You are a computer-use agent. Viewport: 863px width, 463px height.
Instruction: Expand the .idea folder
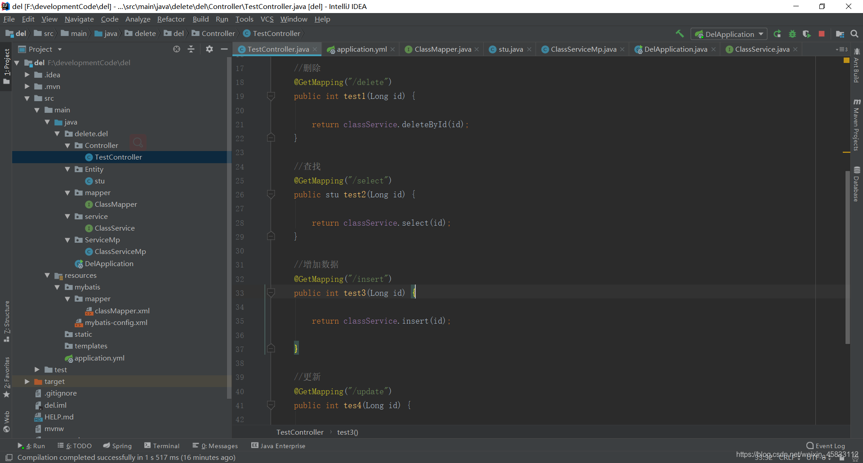click(27, 75)
